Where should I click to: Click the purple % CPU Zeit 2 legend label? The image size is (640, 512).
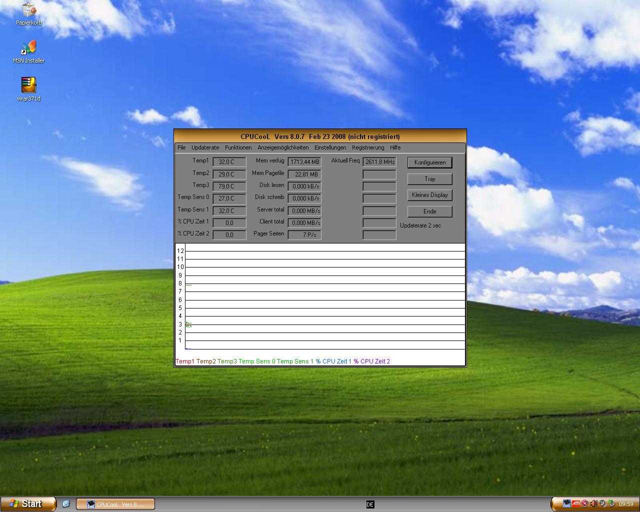(x=372, y=361)
